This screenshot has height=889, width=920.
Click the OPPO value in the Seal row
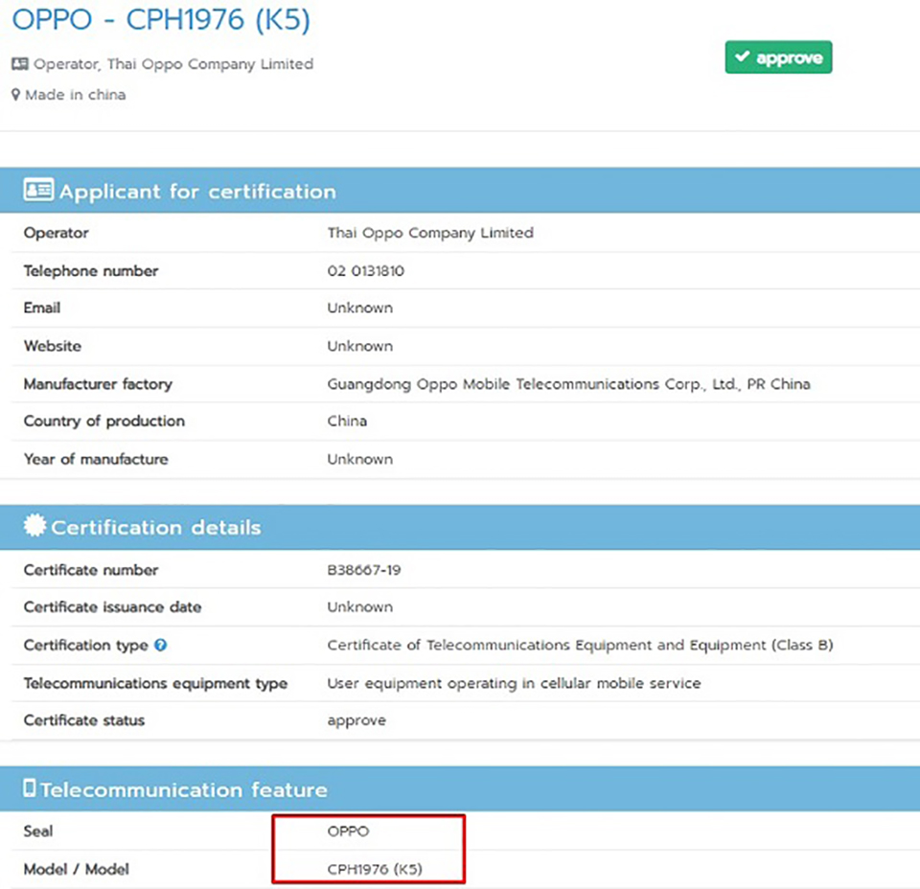pyautogui.click(x=349, y=831)
